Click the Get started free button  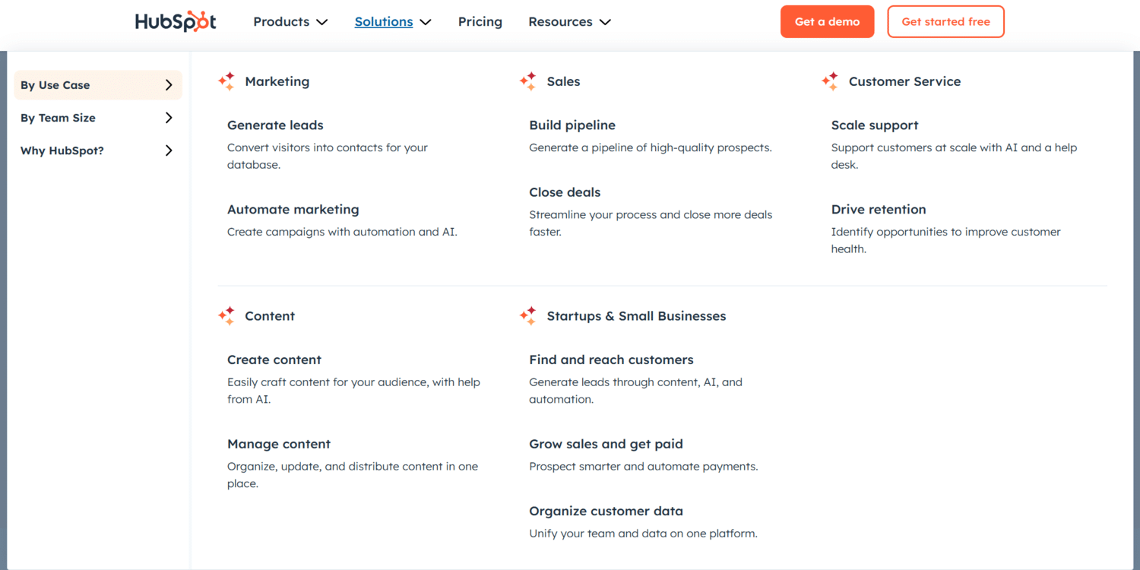[946, 22]
